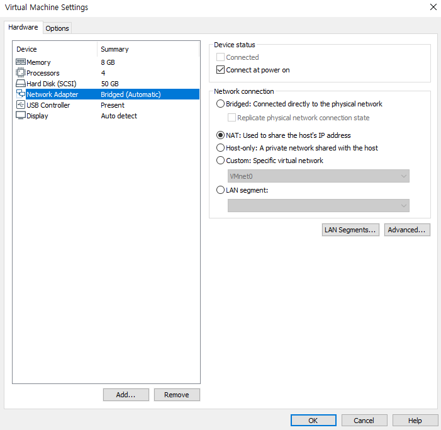The image size is (441, 430).
Task: Click the Bridged (Automatic) summary text
Action: click(x=130, y=94)
